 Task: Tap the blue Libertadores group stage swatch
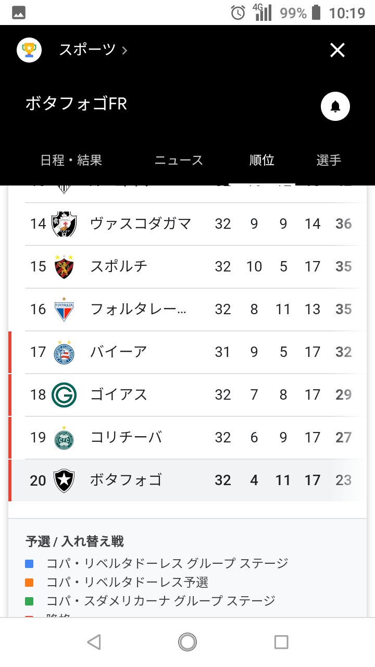(29, 563)
